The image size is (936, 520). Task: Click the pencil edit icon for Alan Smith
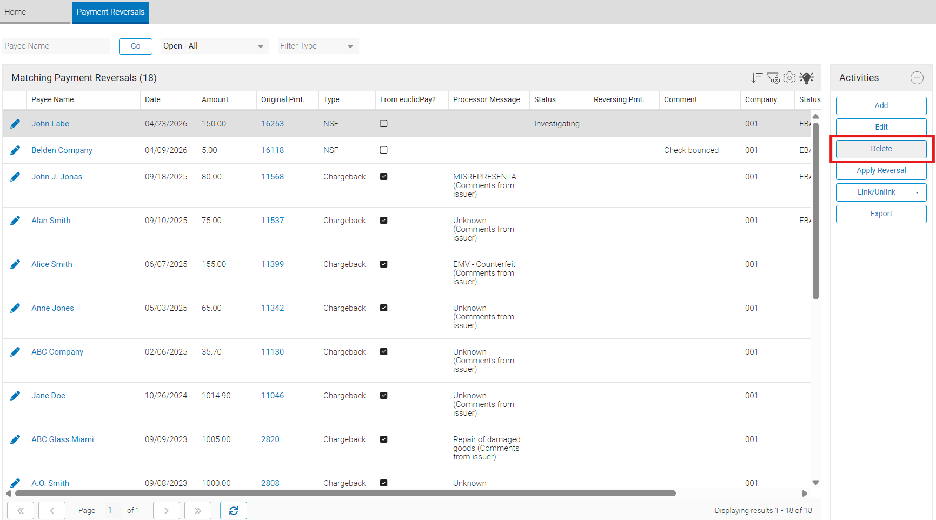pyautogui.click(x=15, y=221)
